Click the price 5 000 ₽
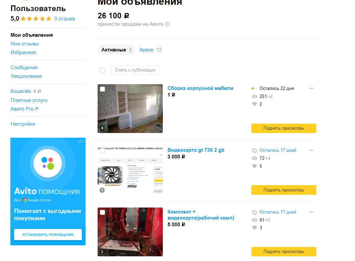355x261 pixels. tap(176, 225)
